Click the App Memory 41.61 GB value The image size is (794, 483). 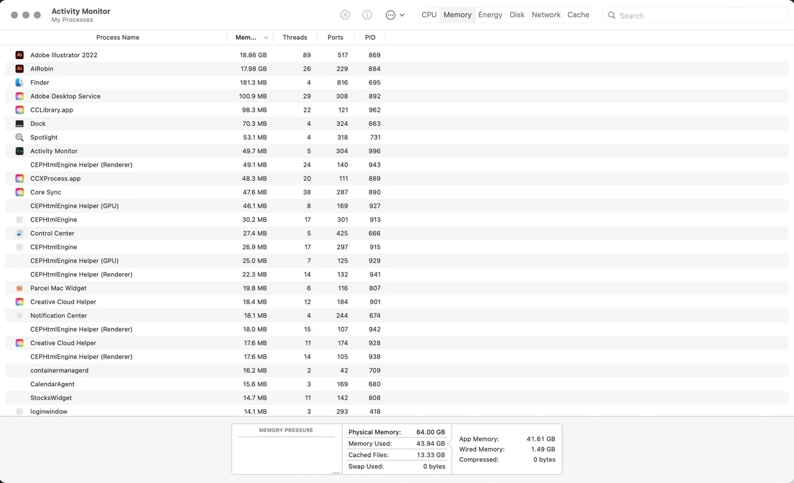tap(541, 439)
